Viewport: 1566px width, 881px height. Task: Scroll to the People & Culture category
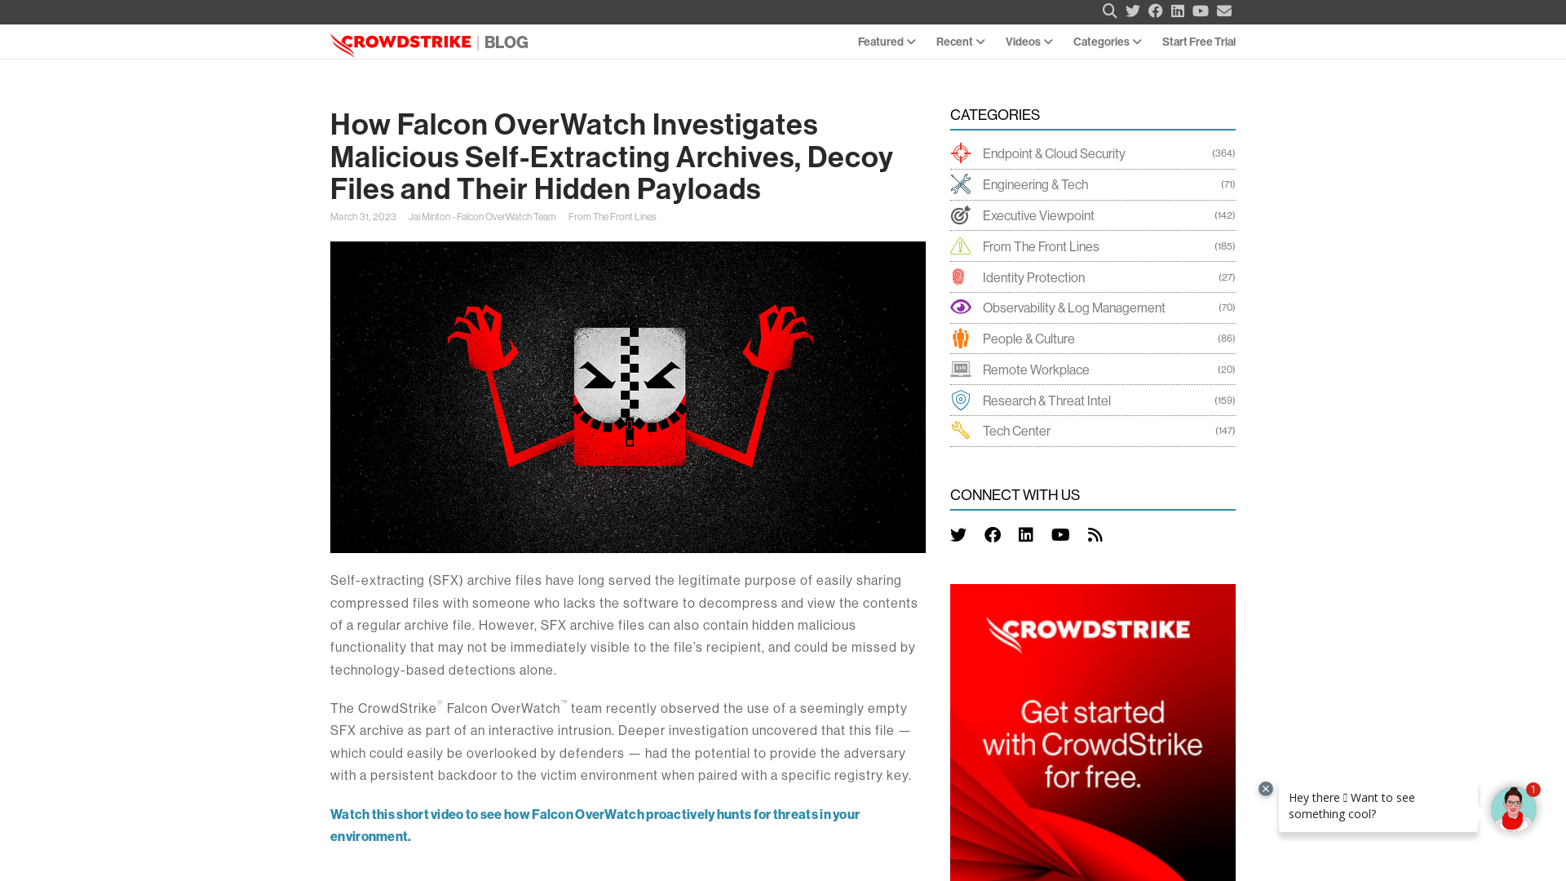coord(1029,338)
